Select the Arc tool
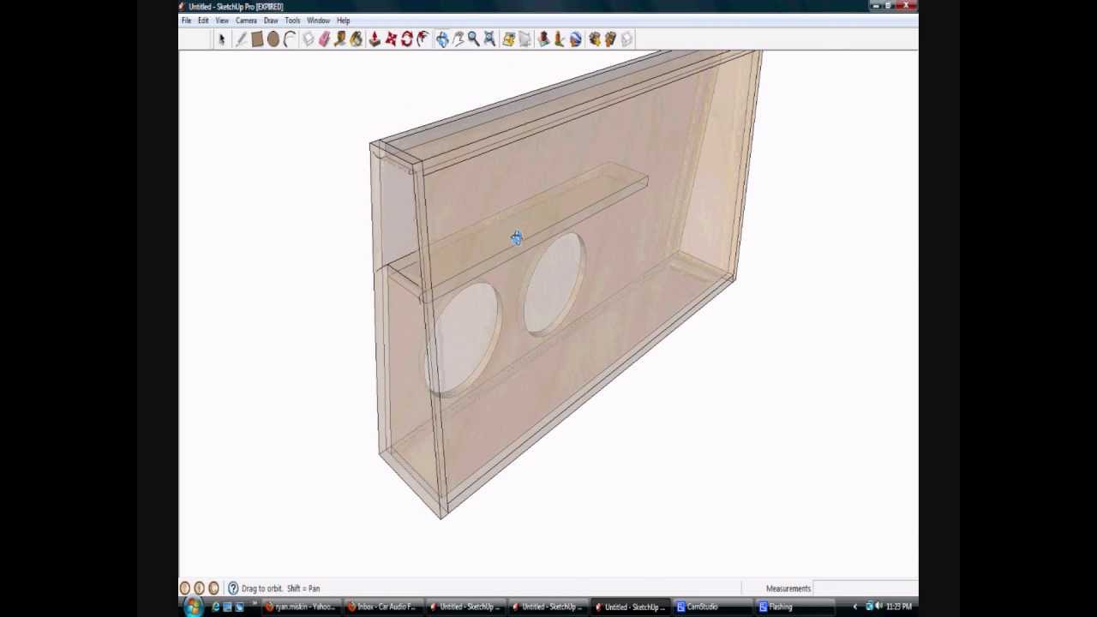Image resolution: width=1097 pixels, height=617 pixels. coord(290,39)
